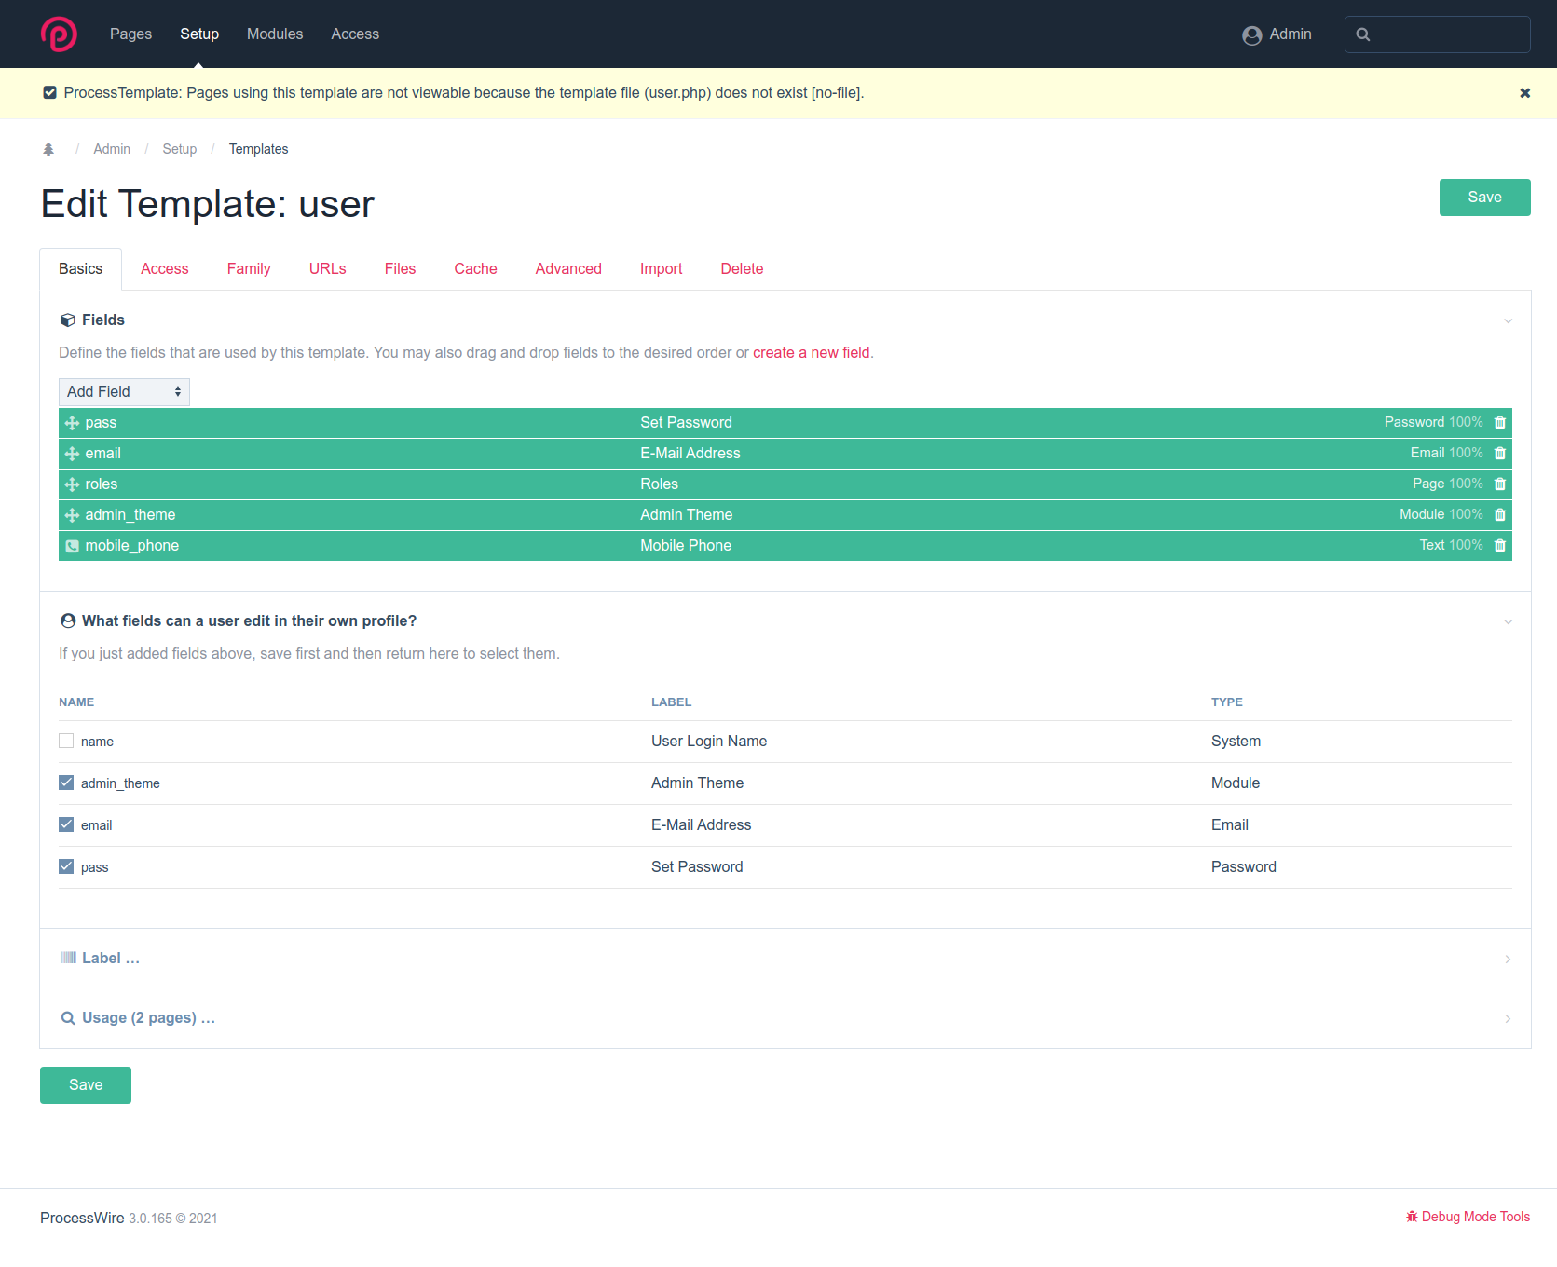Follow the create a new field link

811,353
